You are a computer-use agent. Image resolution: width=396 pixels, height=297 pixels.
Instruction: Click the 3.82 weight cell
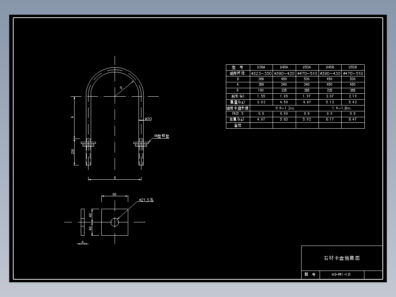tap(261, 102)
